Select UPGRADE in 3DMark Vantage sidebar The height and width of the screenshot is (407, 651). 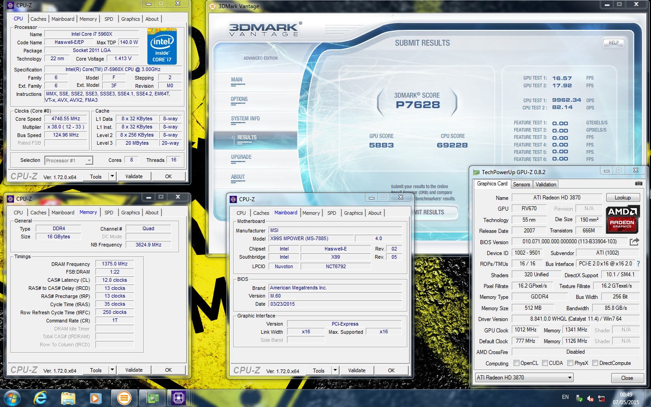(x=241, y=157)
